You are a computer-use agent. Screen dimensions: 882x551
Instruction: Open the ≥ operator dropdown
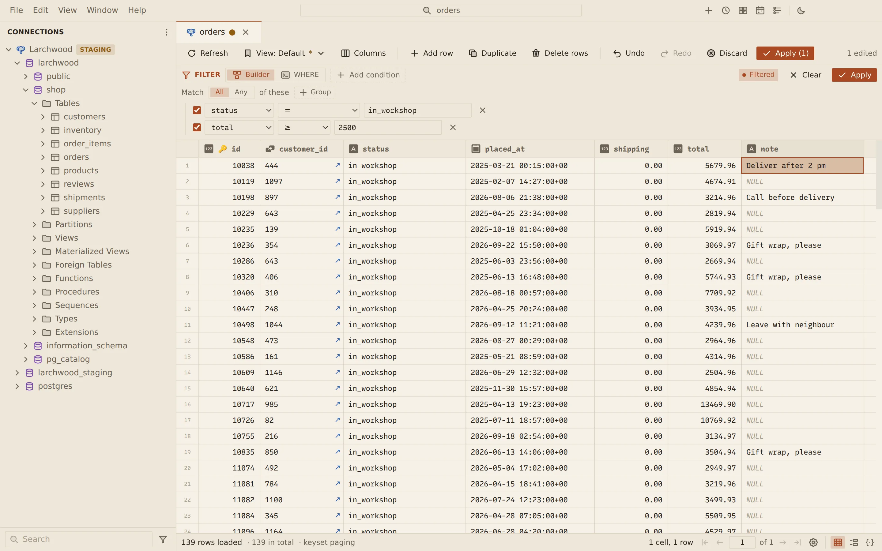click(x=304, y=127)
